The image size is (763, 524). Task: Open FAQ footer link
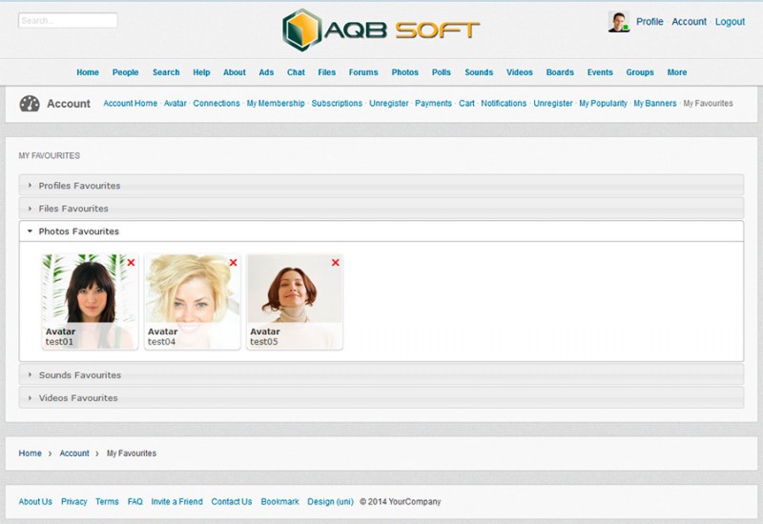point(134,501)
